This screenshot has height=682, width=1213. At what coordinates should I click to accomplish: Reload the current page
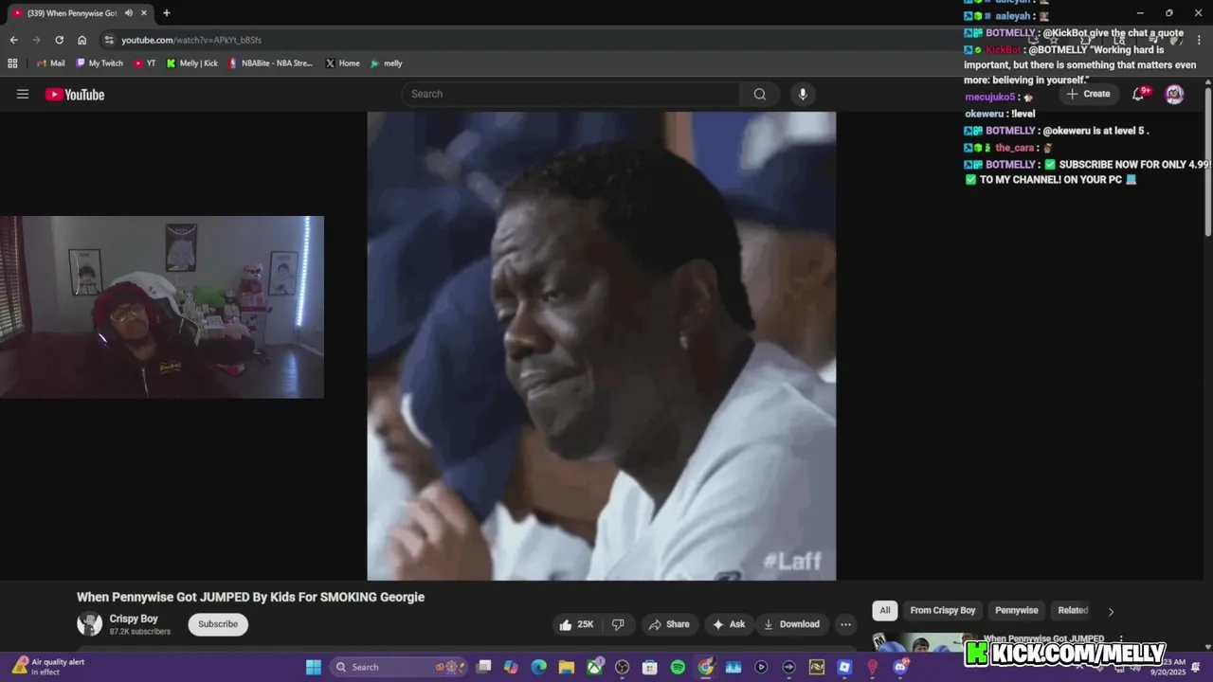tap(59, 40)
